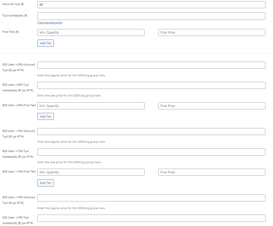Click the regular price hint under B2B +10% field
Image resolution: width=273 pixels, height=226 pixels.
[71, 208]
